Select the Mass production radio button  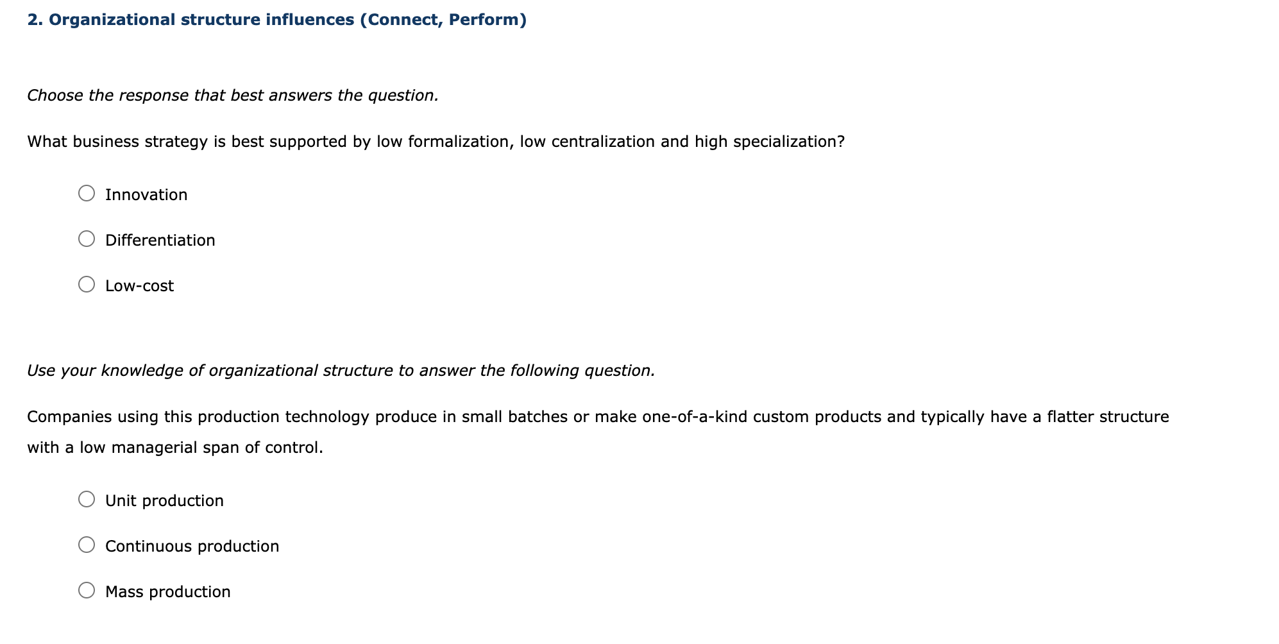point(87,590)
